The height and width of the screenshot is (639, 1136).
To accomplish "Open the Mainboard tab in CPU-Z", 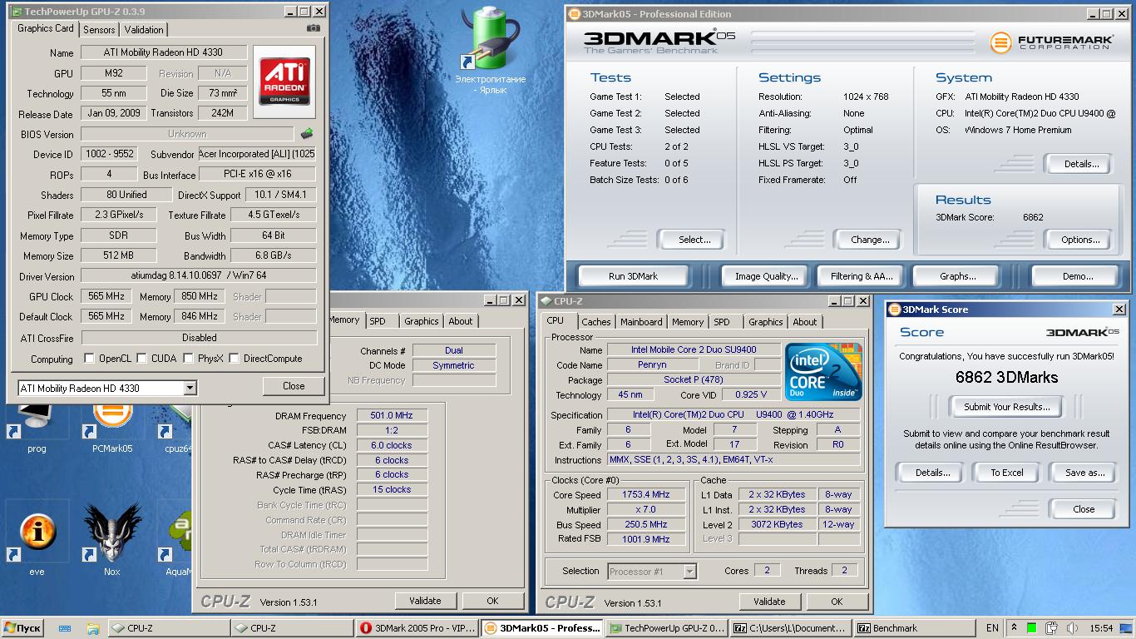I will (641, 322).
